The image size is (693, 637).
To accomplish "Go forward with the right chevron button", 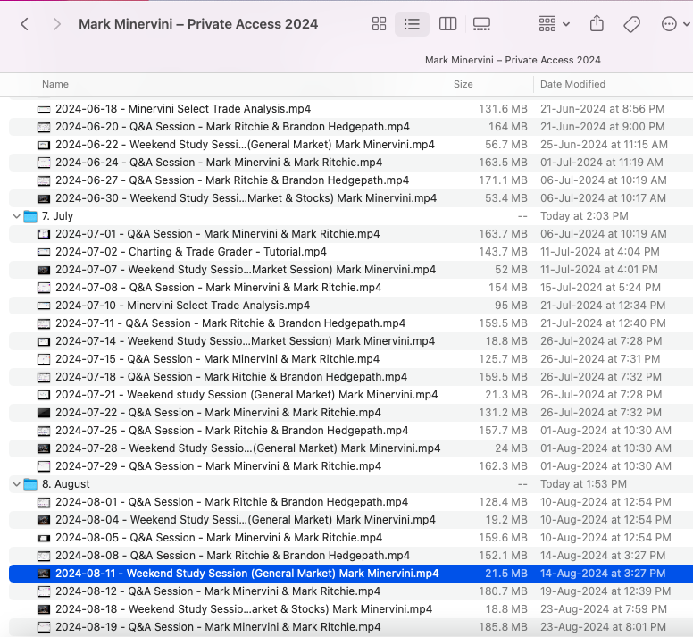I will [x=56, y=24].
